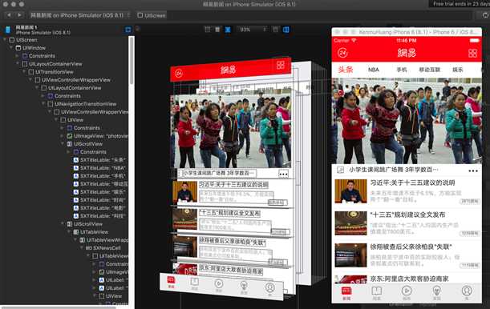Open the 京东:阿里店大欺客胁迫商家 story in the simulator
This screenshot has height=309, width=490.
[x=407, y=278]
